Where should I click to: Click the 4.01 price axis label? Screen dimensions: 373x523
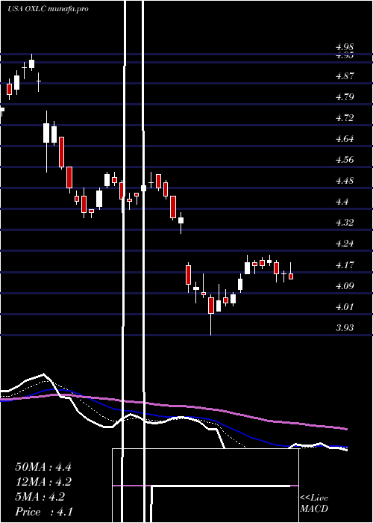pos(345,307)
